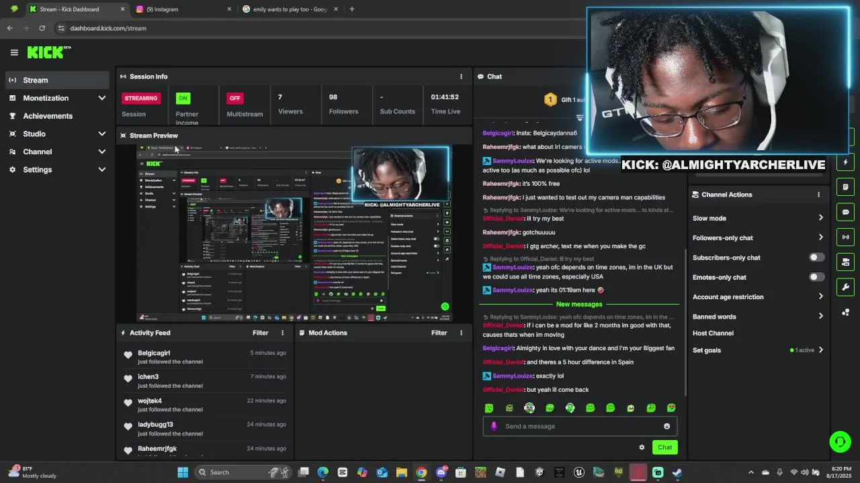The height and width of the screenshot is (483, 860).
Task: Open the emoji picker in message box
Action: pos(666,426)
